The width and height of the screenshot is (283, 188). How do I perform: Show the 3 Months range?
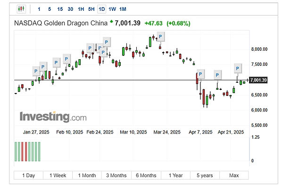pyautogui.click(x=117, y=175)
